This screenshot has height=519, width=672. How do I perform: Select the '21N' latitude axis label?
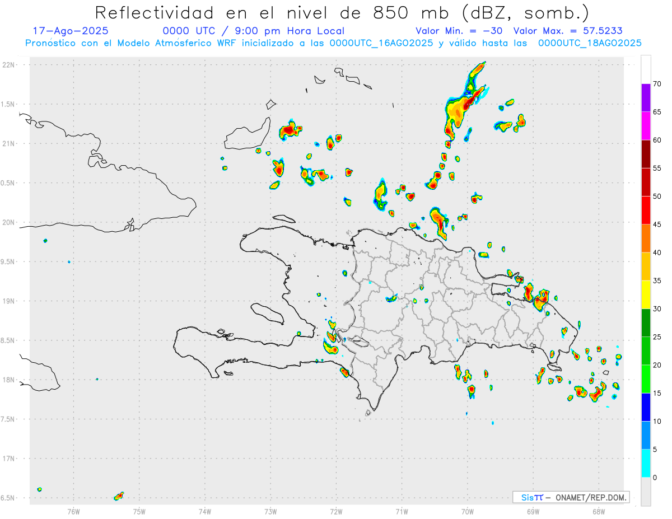click(9, 144)
